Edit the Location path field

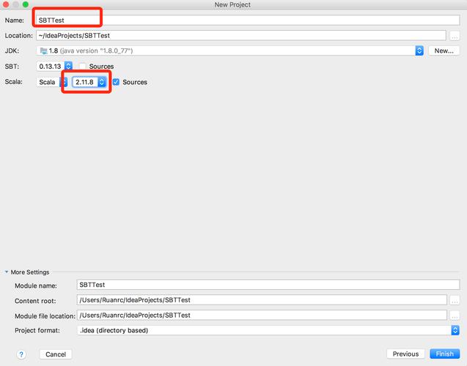[x=241, y=35]
